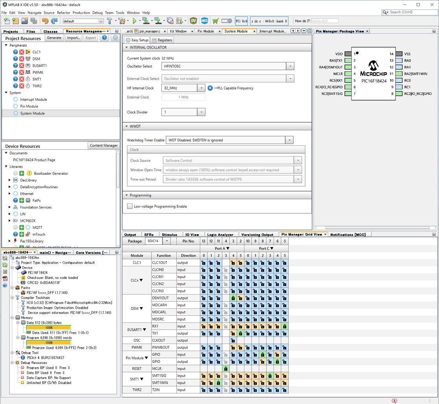Screen dimensions: 439x404
Task: Add mTouch library with green plus icon
Action: (x=22, y=234)
